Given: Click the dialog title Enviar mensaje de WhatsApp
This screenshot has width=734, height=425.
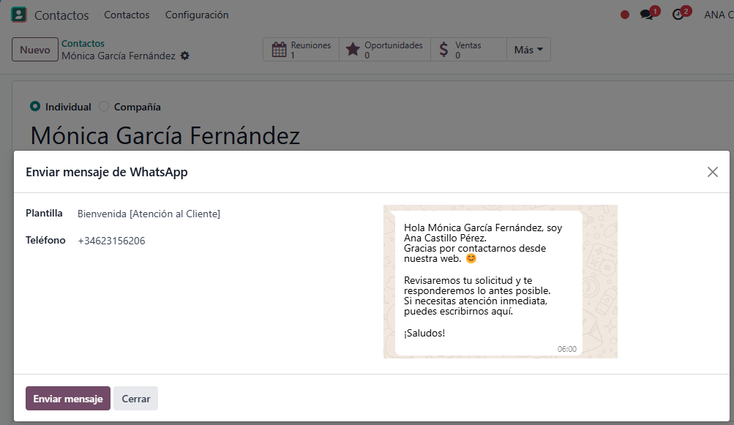Looking at the screenshot, I should [x=107, y=172].
